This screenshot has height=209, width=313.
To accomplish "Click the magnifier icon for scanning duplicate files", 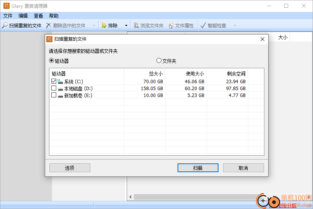I will [5, 25].
